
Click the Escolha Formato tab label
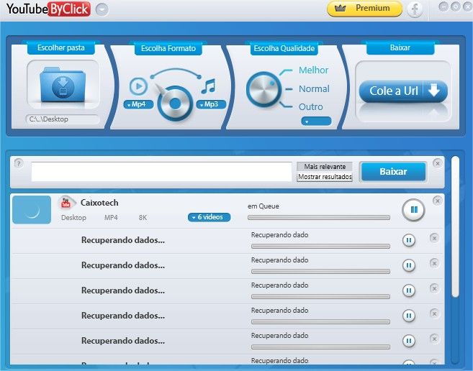[168, 48]
